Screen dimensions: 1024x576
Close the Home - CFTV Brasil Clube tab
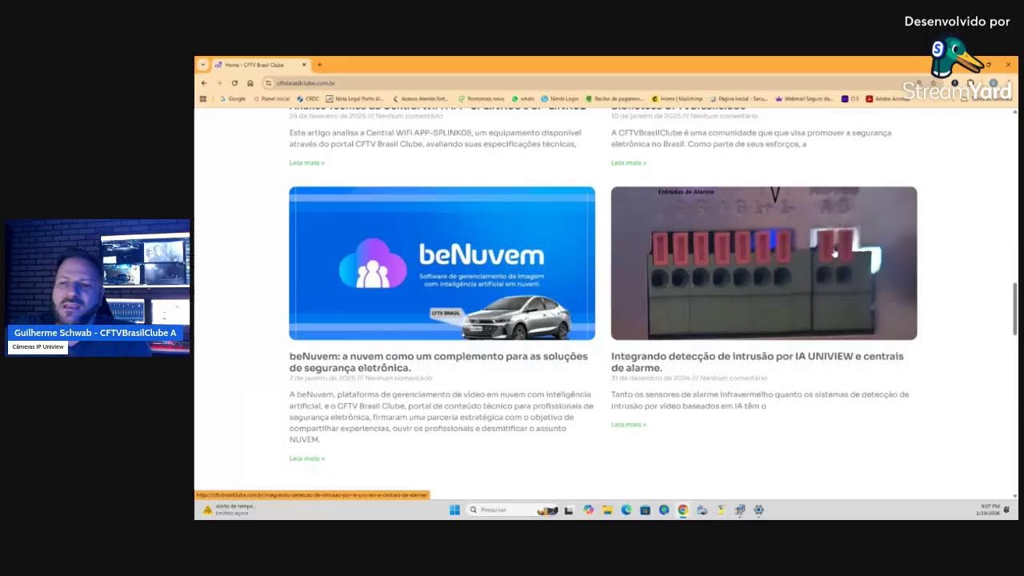[304, 65]
